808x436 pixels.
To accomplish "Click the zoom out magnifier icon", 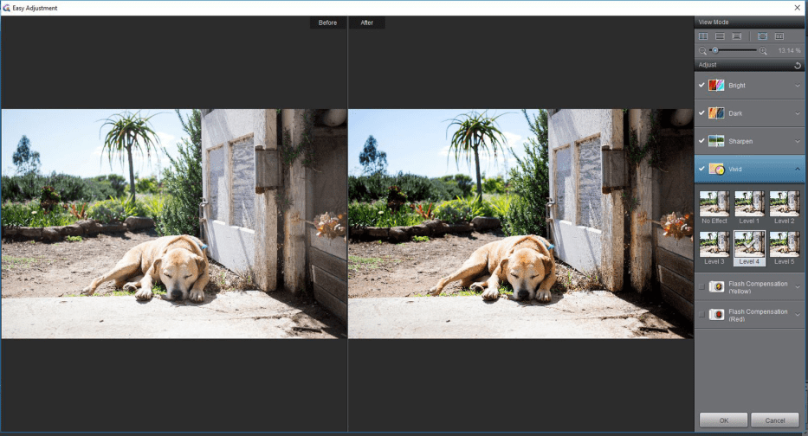I will 703,51.
